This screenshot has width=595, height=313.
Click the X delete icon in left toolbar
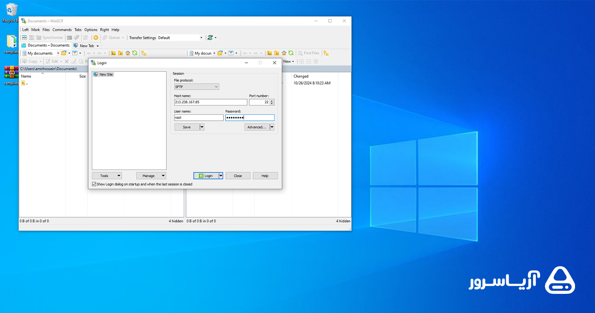click(67, 61)
